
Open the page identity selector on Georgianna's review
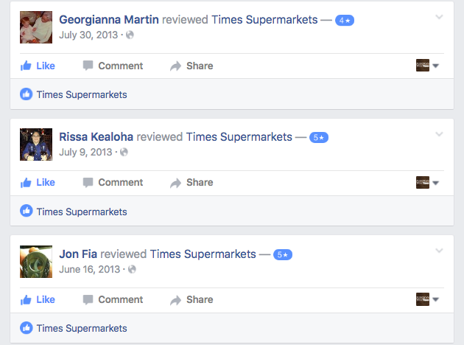click(427, 66)
